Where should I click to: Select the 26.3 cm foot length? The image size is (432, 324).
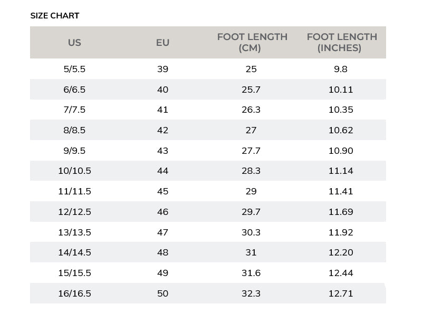tap(251, 110)
